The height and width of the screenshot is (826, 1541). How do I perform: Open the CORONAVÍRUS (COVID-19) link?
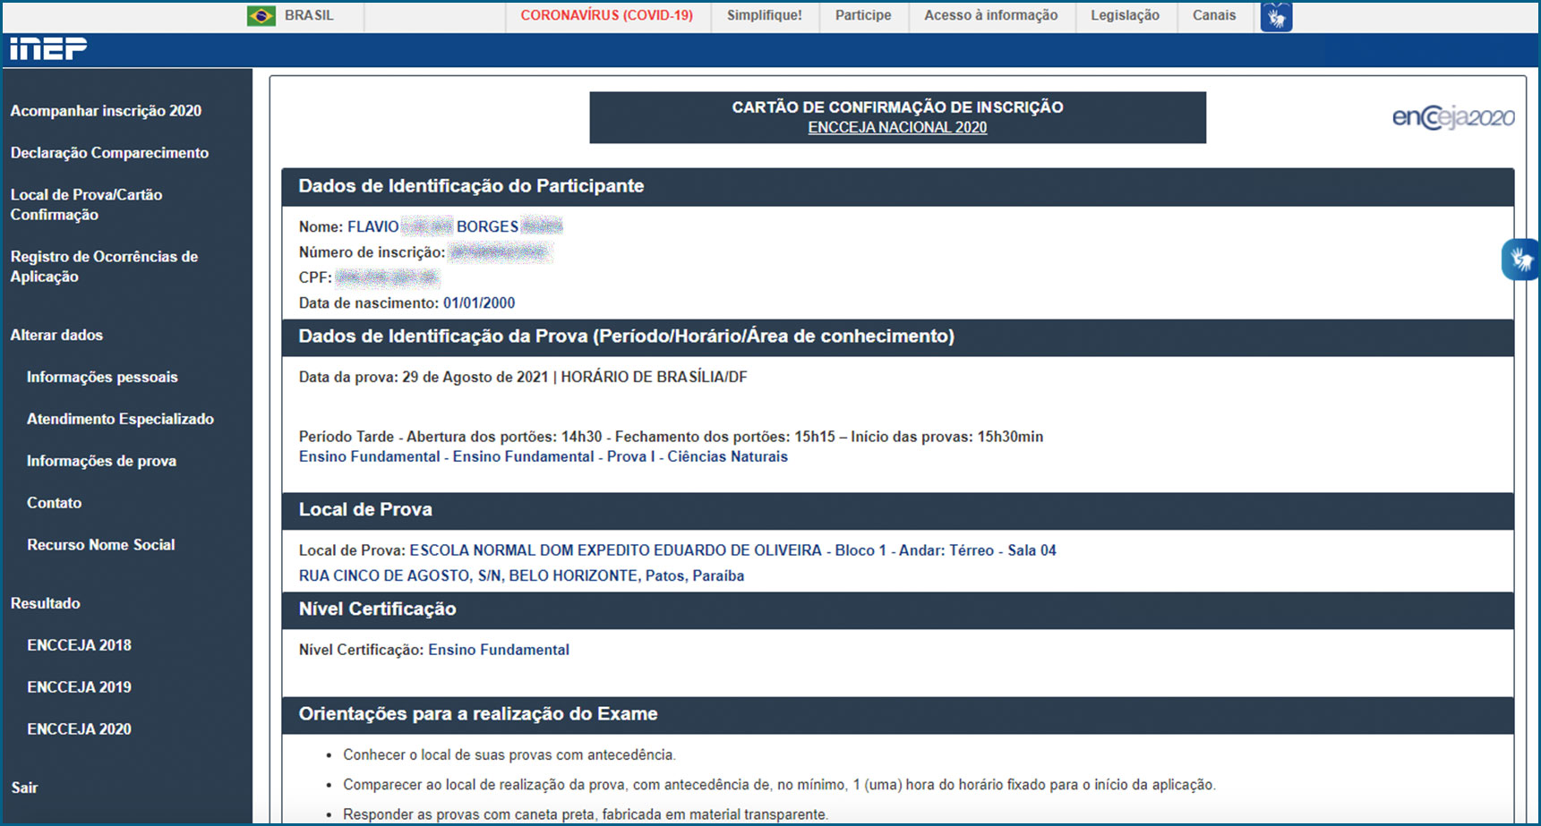(x=607, y=14)
